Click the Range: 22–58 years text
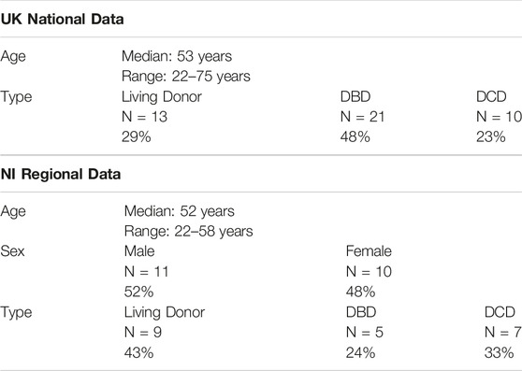Image resolution: width=522 pixels, height=371 pixels. 188,232
